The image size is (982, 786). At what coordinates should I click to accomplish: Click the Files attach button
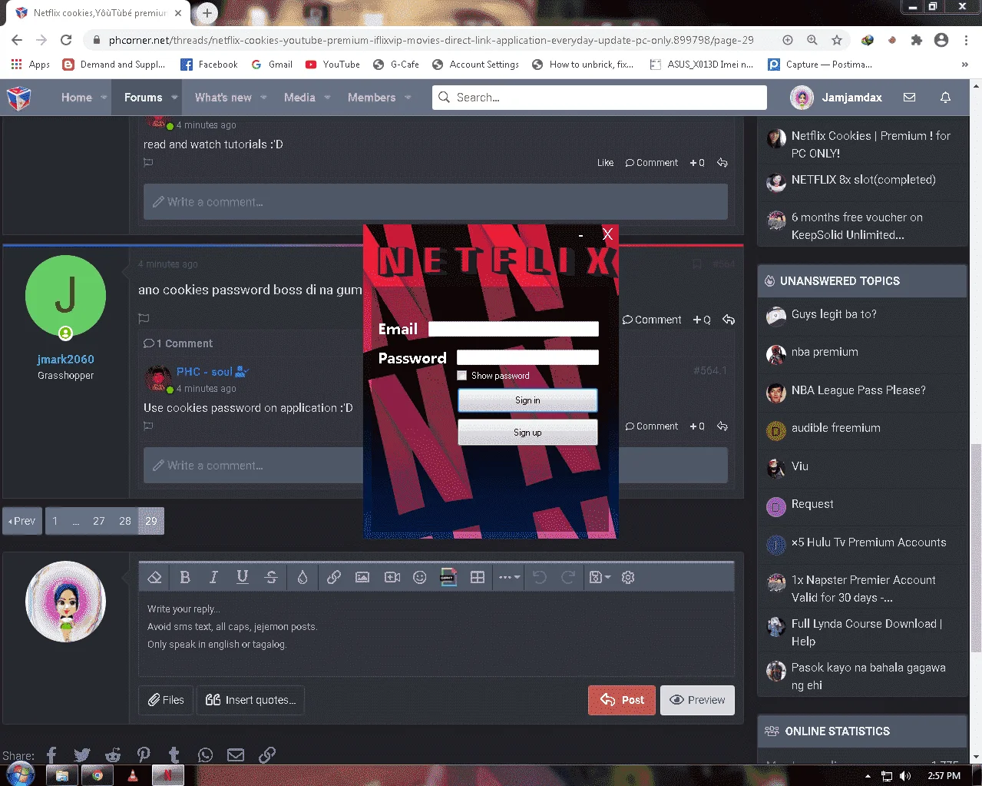(166, 700)
